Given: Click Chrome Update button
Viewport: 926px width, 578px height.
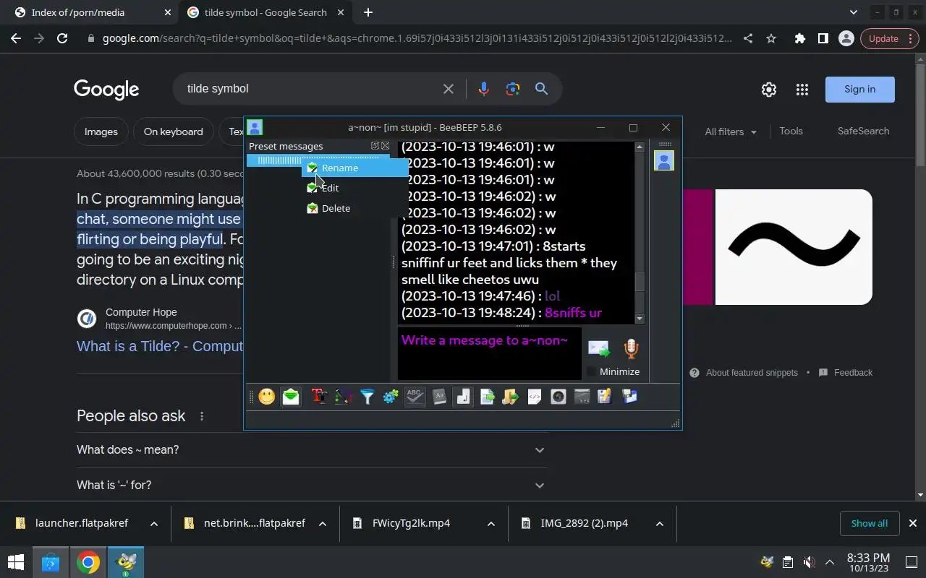Looking at the screenshot, I should tap(889, 38).
